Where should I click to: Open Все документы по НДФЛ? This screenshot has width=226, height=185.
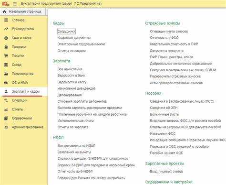point(76,146)
